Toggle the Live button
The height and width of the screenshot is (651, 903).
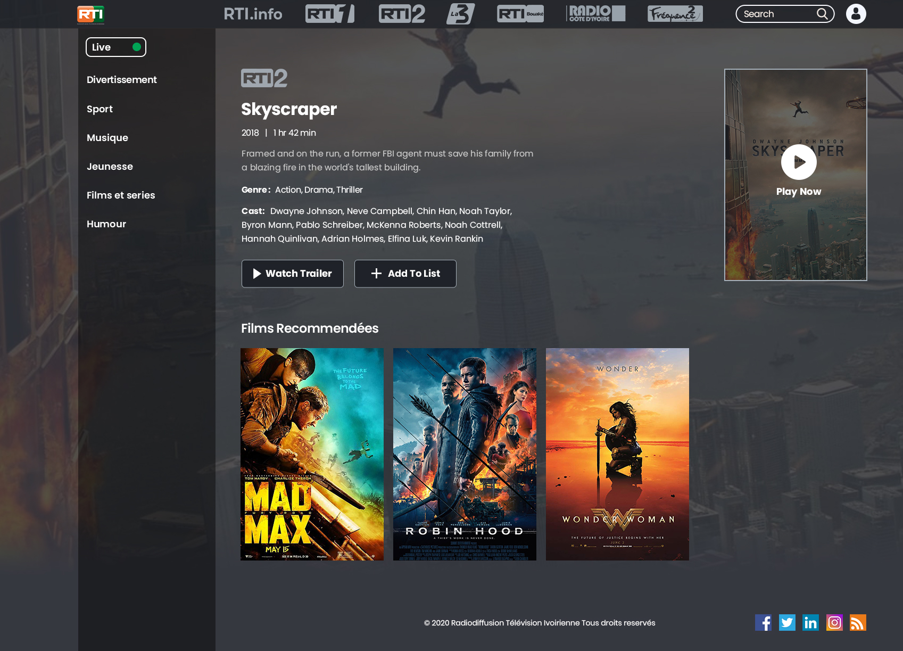click(x=116, y=47)
